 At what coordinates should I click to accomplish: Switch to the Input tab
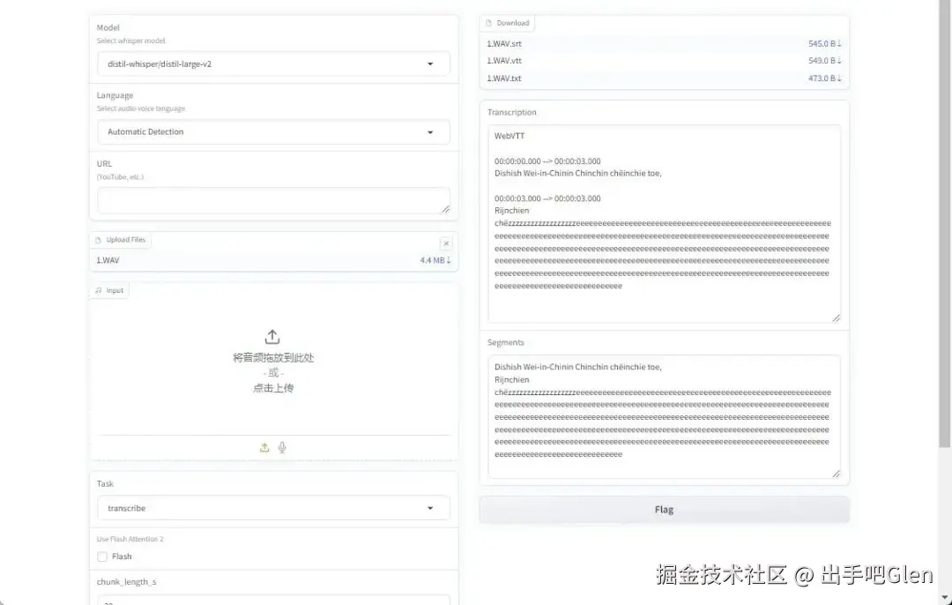coord(108,290)
